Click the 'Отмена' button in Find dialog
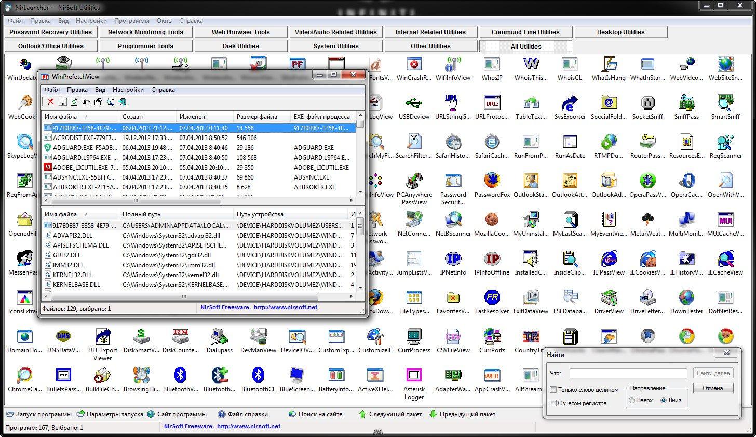 (x=713, y=388)
